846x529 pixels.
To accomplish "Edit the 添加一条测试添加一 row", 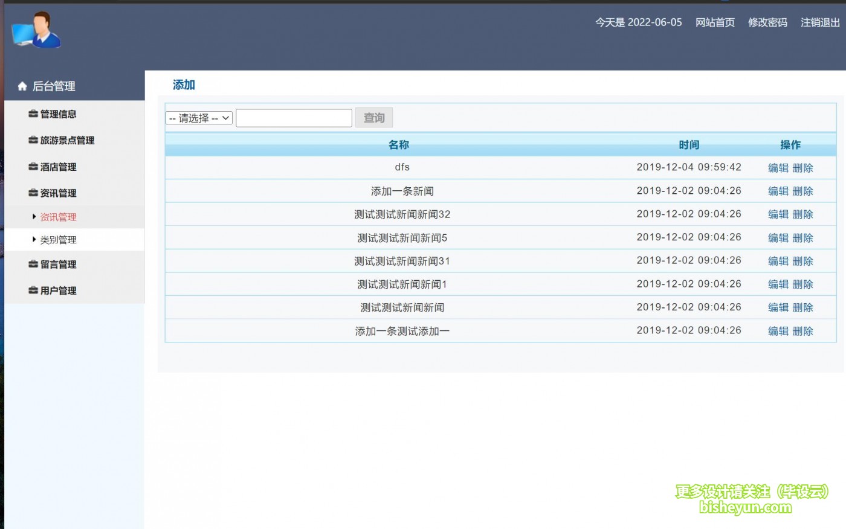I will click(778, 331).
